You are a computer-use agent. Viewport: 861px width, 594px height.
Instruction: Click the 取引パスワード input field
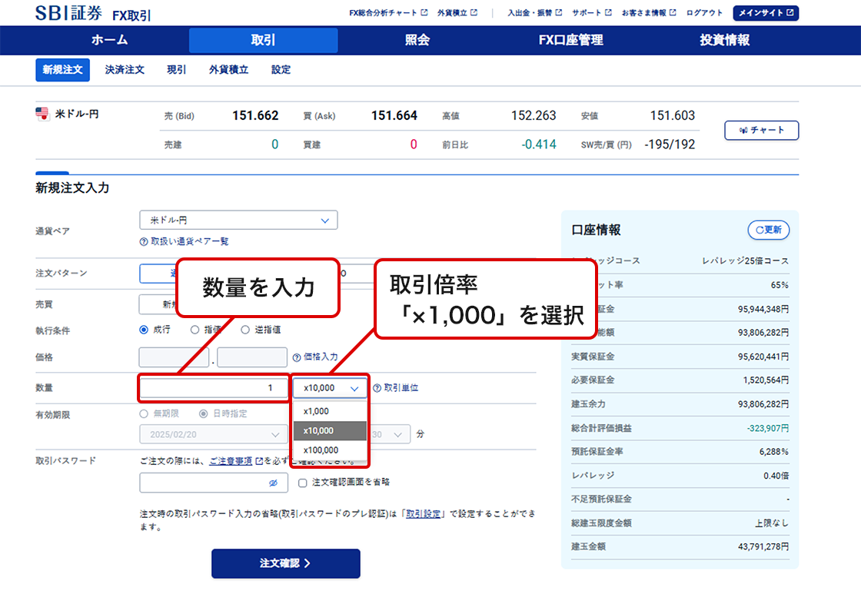coord(214,483)
